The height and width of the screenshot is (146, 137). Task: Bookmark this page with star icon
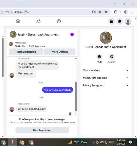(x=106, y=12)
